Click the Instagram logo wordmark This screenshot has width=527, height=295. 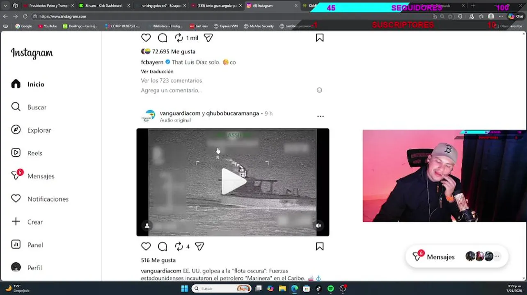32,53
